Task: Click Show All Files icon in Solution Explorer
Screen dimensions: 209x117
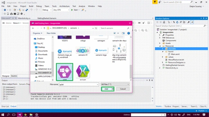Action: click(x=184, y=22)
